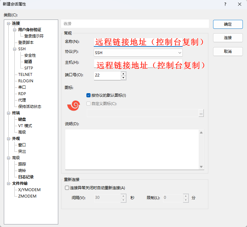Collapse the 高级 category tree node
The height and width of the screenshot is (227, 247).
click(8, 158)
